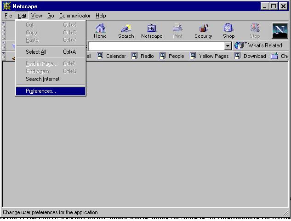Collapse the navigation toolbar grip handle
Viewport: 291px width, 221px height.
[x=4, y=30]
